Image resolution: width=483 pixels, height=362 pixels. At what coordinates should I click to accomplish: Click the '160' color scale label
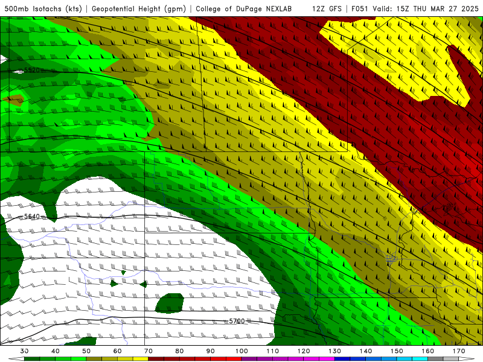click(x=428, y=351)
